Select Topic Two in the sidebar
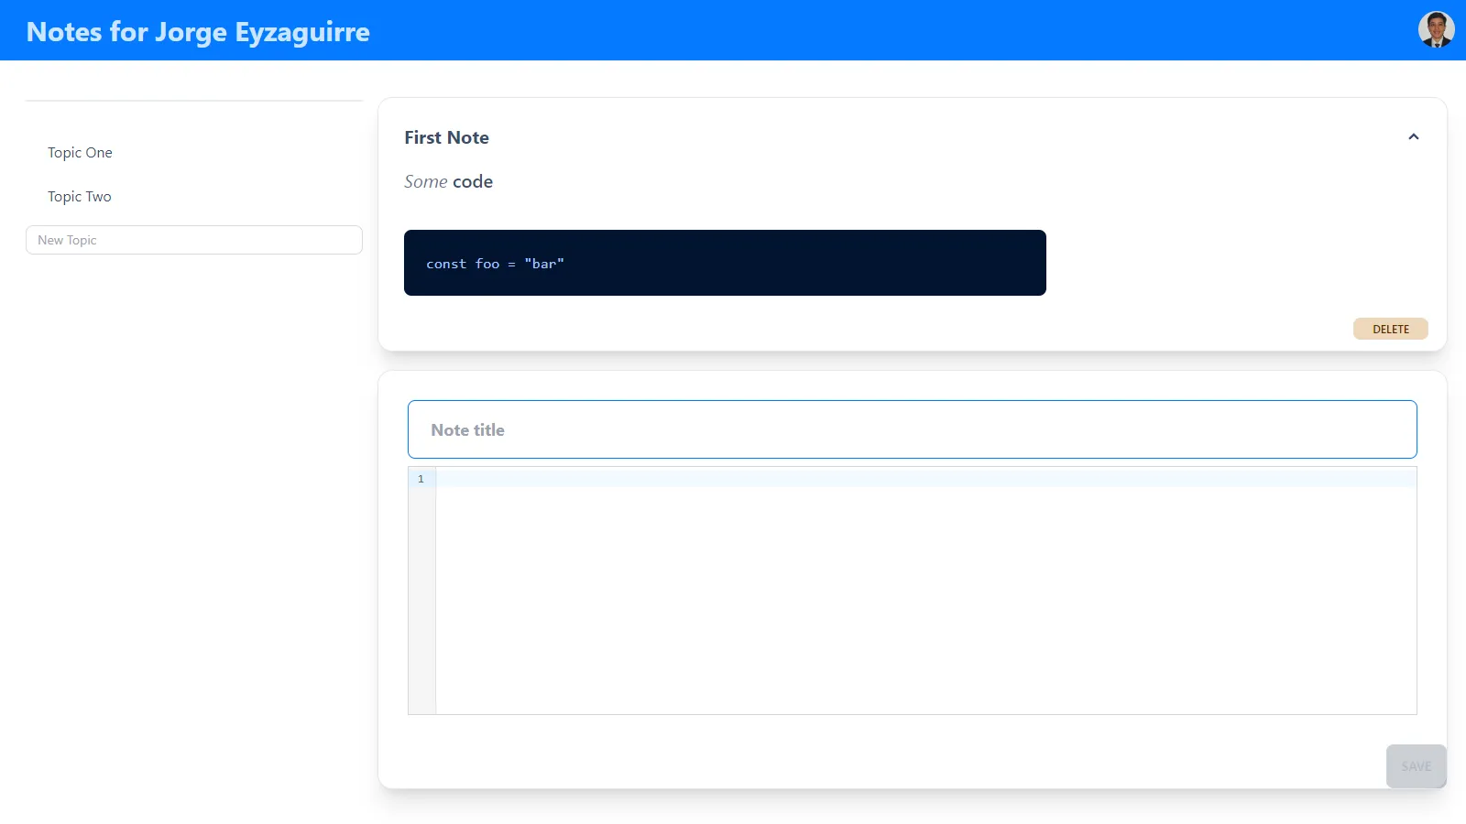 [79, 196]
